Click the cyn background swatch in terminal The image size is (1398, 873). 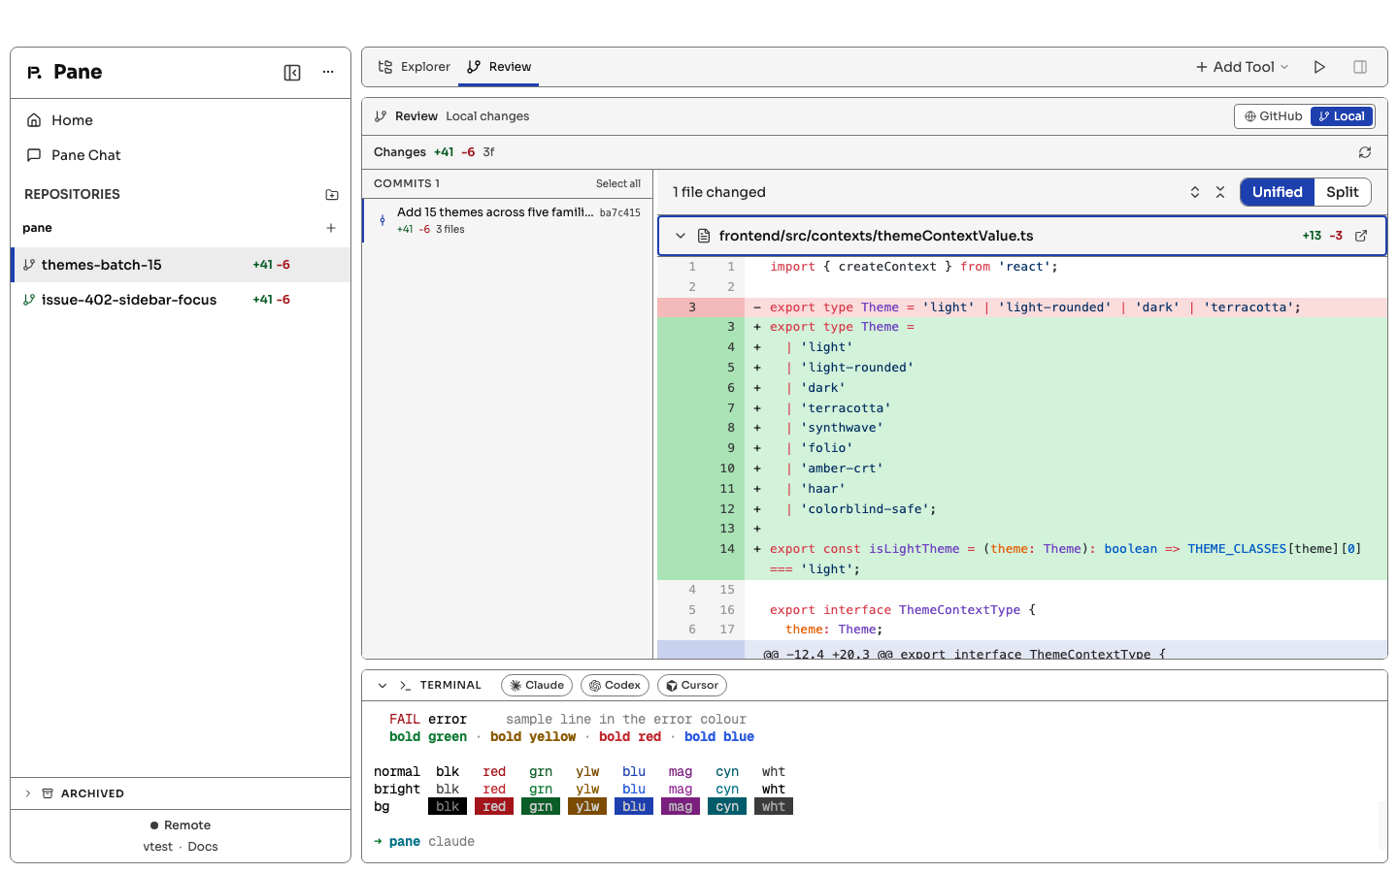(x=727, y=807)
